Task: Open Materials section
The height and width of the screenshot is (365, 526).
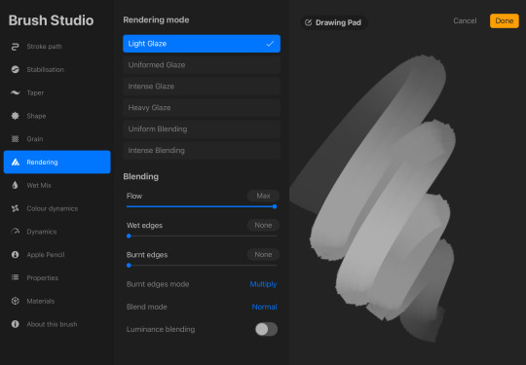Action: tap(57, 301)
